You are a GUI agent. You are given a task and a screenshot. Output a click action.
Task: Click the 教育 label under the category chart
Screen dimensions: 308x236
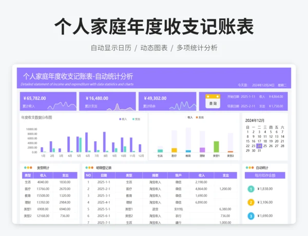point(188,156)
